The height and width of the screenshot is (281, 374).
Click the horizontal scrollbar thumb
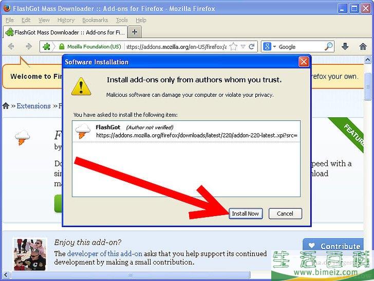130,275
